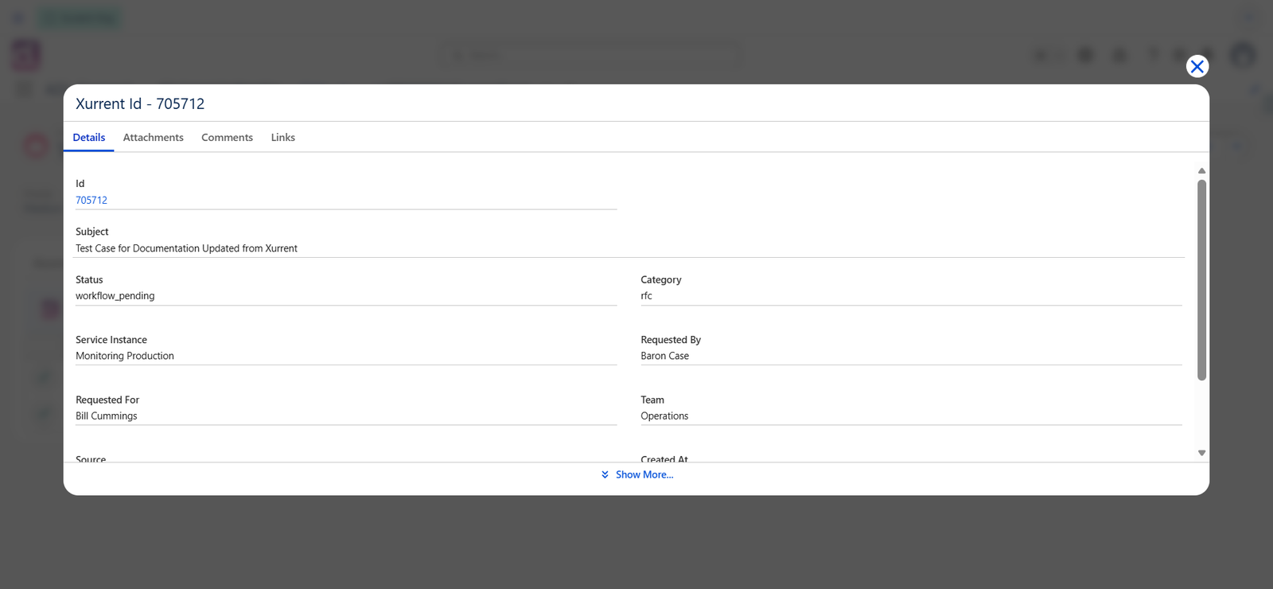Click the Requested For value Bill Cummings

pos(107,416)
